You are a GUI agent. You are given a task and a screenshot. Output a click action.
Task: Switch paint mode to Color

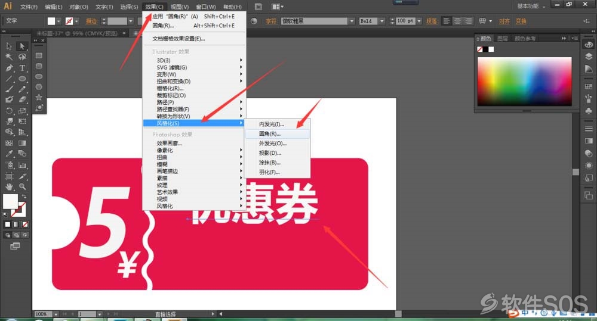7,225
